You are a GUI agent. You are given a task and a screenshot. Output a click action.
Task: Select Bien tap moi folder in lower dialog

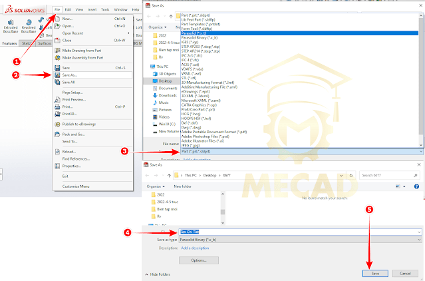pos(167,209)
